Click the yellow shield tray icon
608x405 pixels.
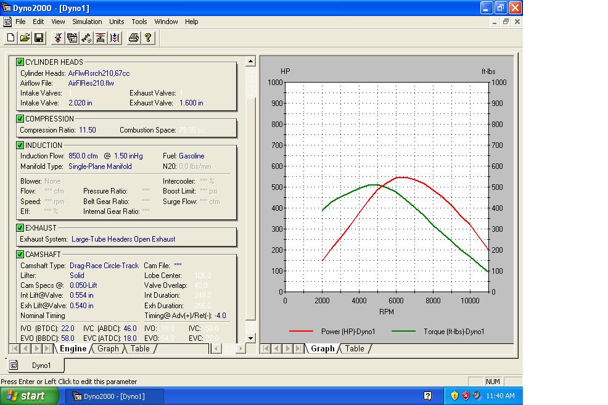tap(454, 396)
